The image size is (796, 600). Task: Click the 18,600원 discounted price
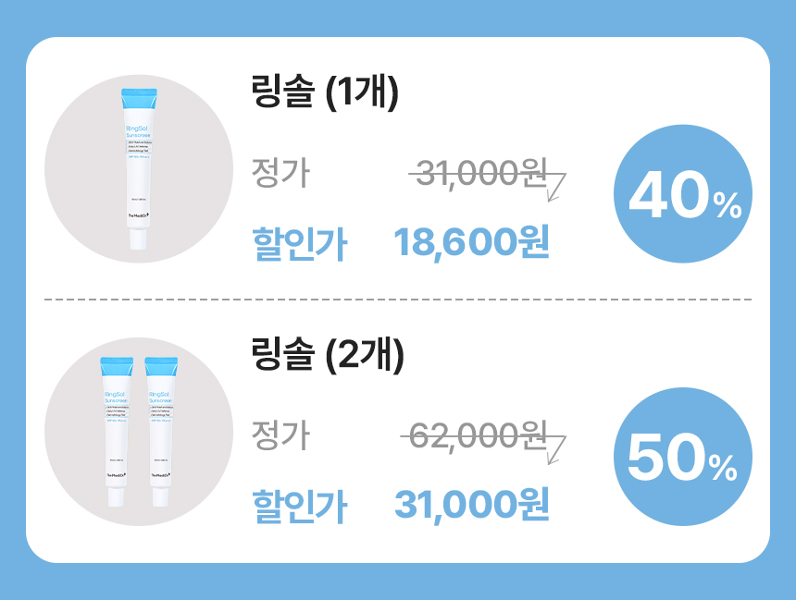472,242
